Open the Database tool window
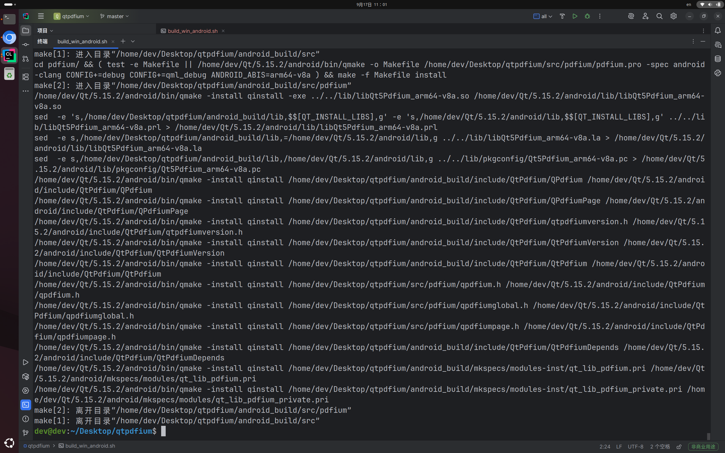Image resolution: width=725 pixels, height=453 pixels. (x=718, y=59)
